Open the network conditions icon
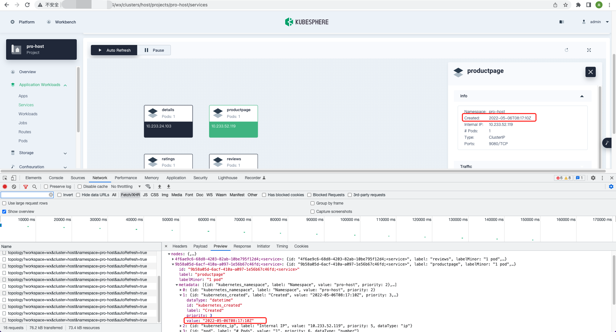This screenshot has width=616, height=332. pos(148,187)
